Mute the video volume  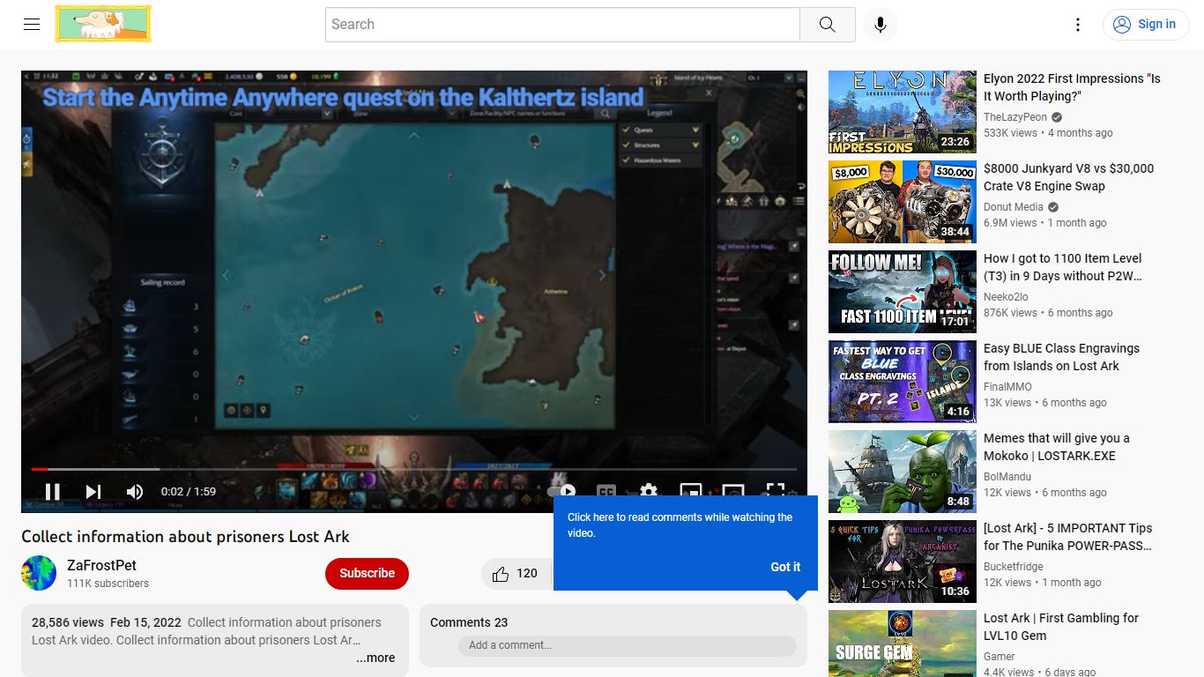[135, 492]
